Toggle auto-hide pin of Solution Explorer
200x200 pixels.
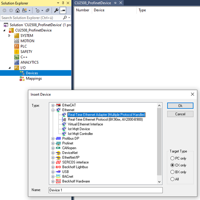point(63,3)
